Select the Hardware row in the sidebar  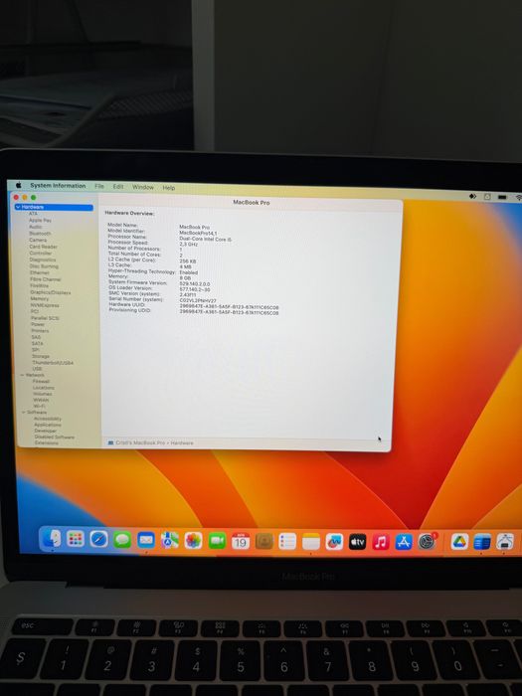tap(54, 207)
